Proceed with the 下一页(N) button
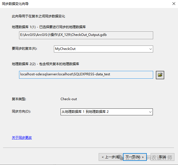Image resolution: width=178 pixels, height=165 pixels. tap(135, 157)
